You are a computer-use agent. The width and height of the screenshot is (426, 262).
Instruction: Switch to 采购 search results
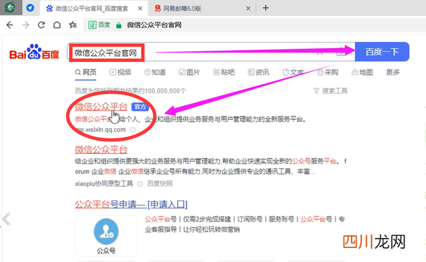coord(327,72)
